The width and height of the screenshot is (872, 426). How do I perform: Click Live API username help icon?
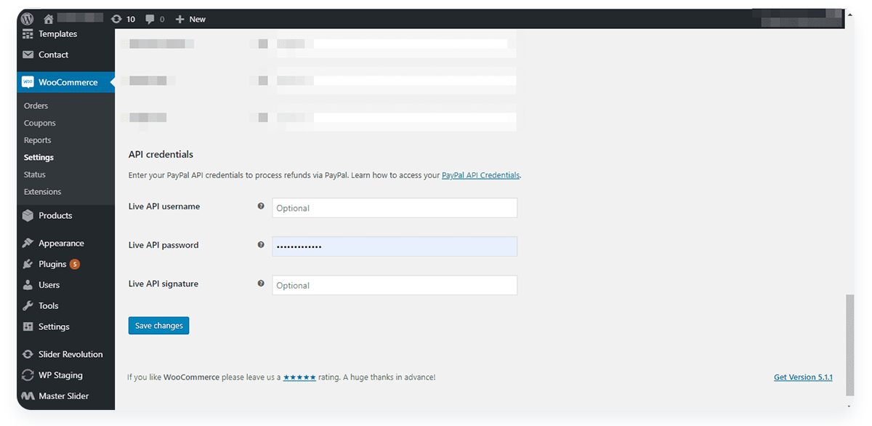[x=261, y=206]
